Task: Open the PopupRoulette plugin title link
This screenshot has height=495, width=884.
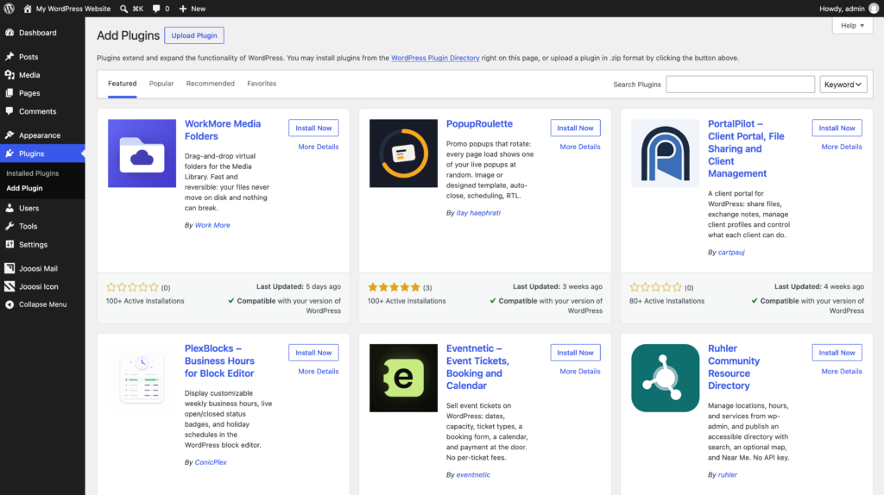Action: [x=479, y=124]
